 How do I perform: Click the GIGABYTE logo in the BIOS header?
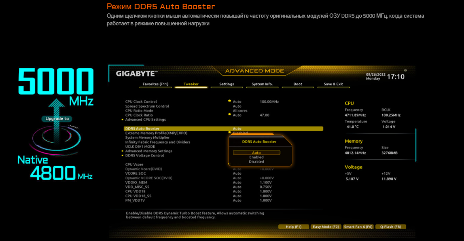tap(137, 73)
